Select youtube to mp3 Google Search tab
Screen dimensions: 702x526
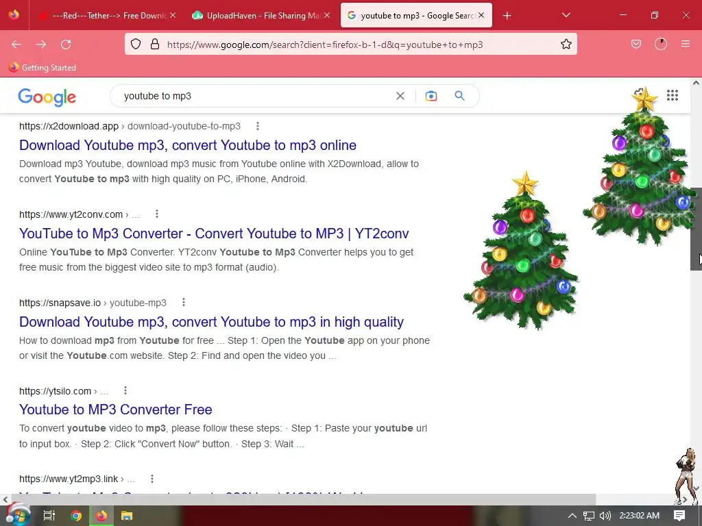416,16
